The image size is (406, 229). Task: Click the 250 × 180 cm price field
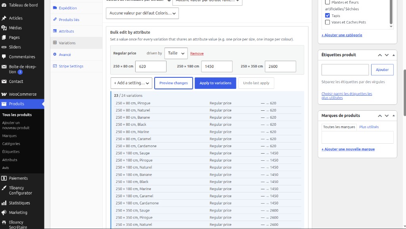coord(217,66)
